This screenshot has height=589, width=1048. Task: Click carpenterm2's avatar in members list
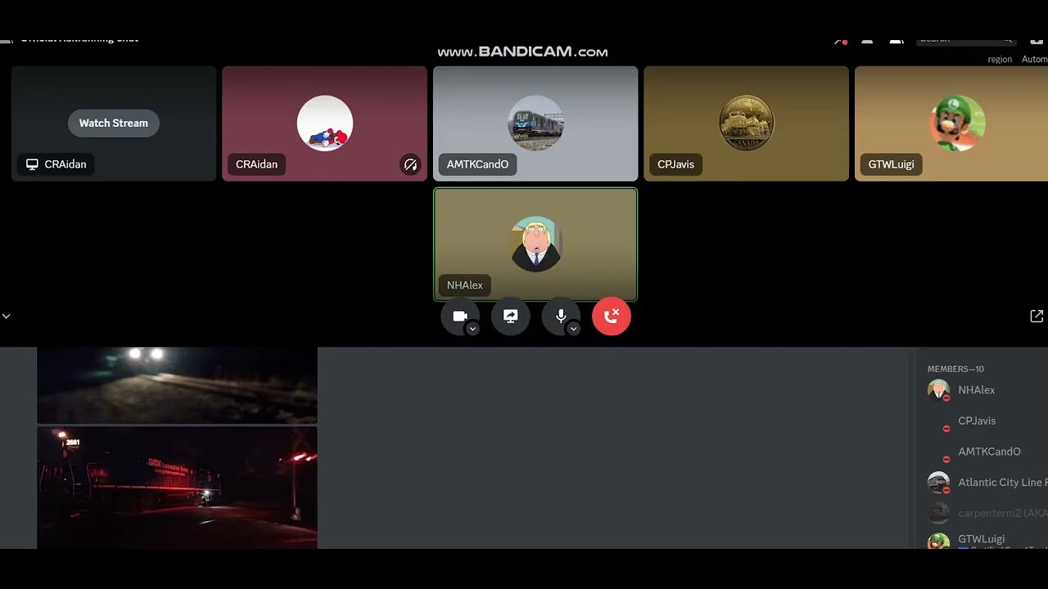pos(938,514)
